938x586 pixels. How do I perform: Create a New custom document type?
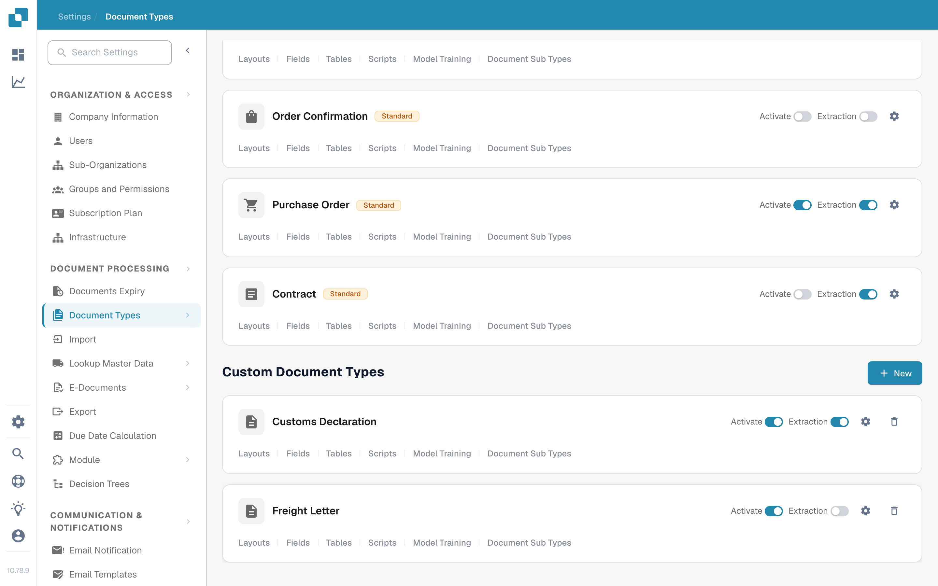895,373
